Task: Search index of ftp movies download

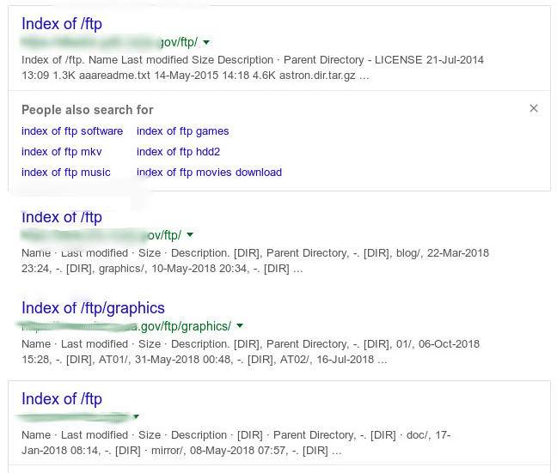Action: pyautogui.click(x=209, y=173)
